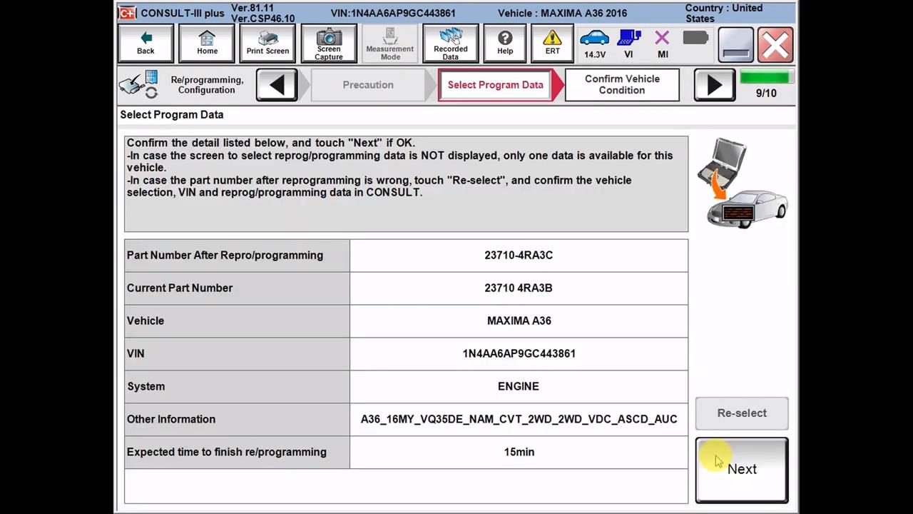Click the VIN value in the table
Image resolution: width=913 pixels, height=514 pixels.
pyautogui.click(x=519, y=353)
